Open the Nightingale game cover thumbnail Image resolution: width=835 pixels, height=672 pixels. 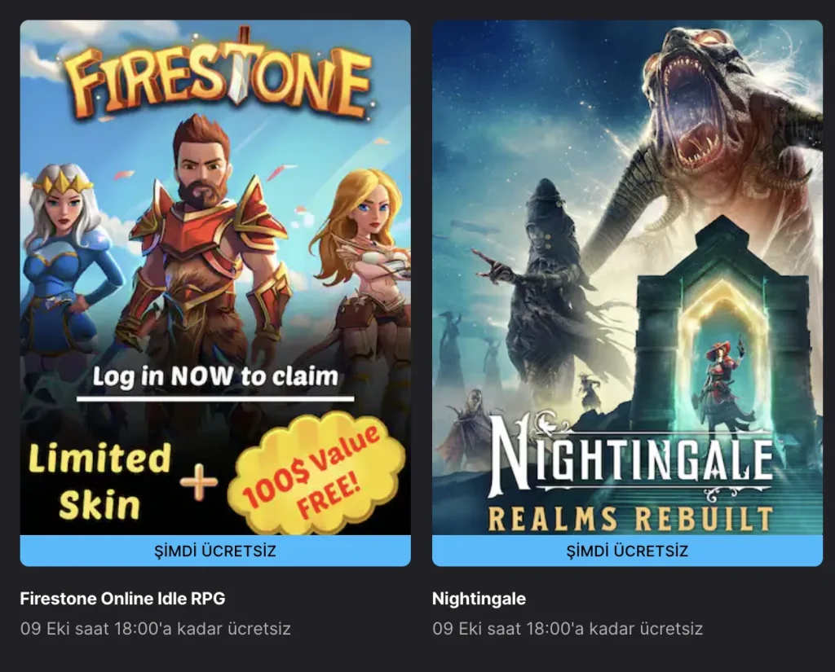(627, 277)
